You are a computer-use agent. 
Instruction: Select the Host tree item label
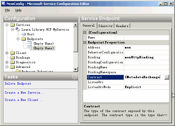pos(30,34)
